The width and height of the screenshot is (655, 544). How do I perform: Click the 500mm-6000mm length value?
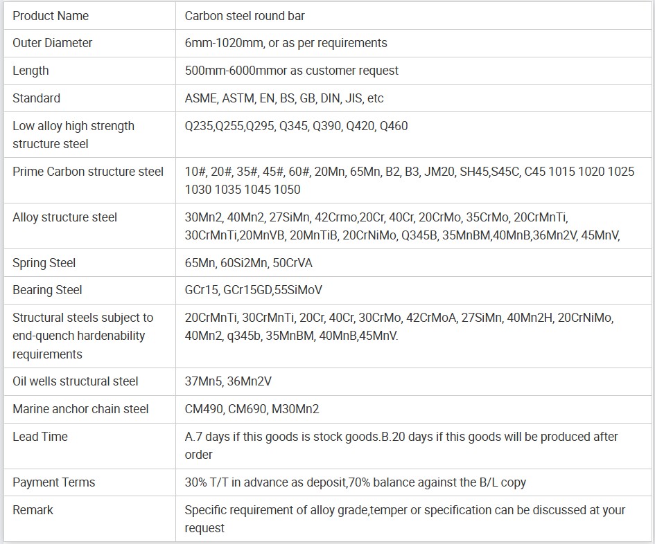point(291,71)
